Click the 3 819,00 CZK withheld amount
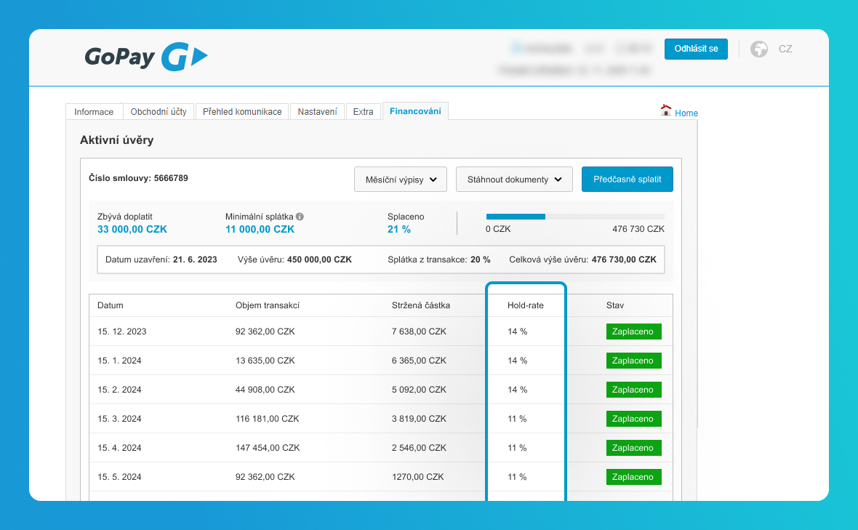The image size is (858, 530). click(x=419, y=419)
